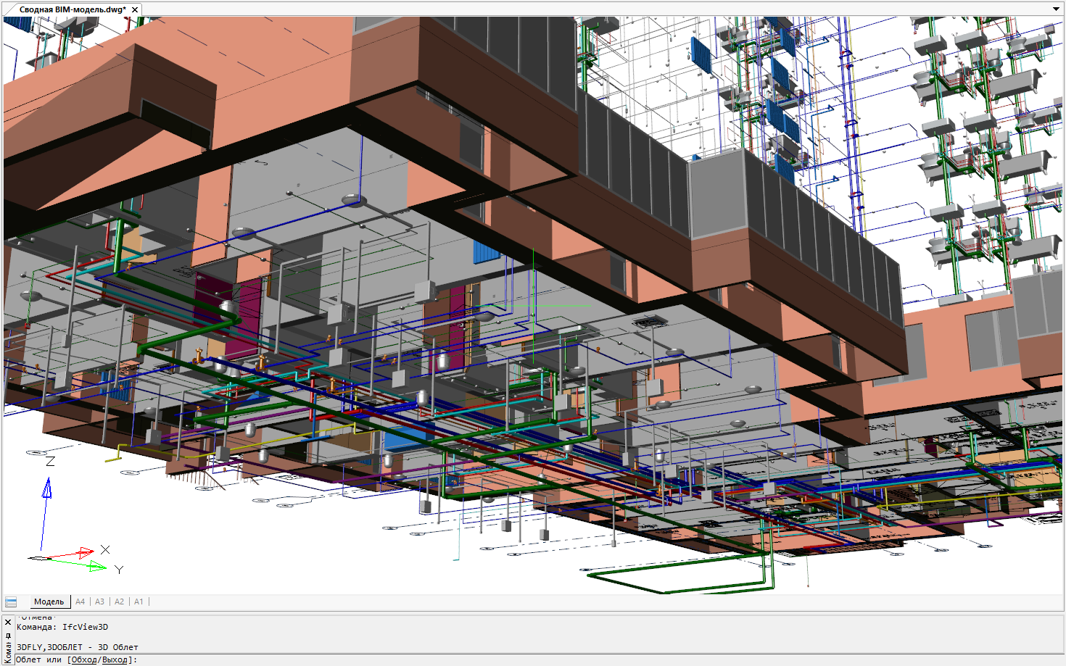Toggle the command panel pin control
The image size is (1066, 666).
7,636
